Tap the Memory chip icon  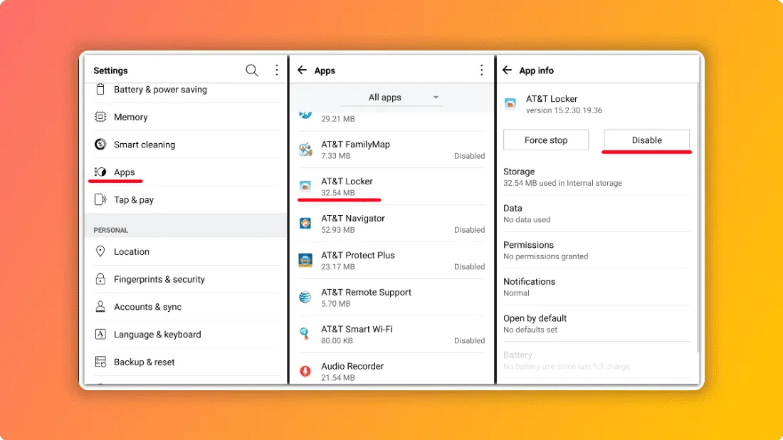100,117
